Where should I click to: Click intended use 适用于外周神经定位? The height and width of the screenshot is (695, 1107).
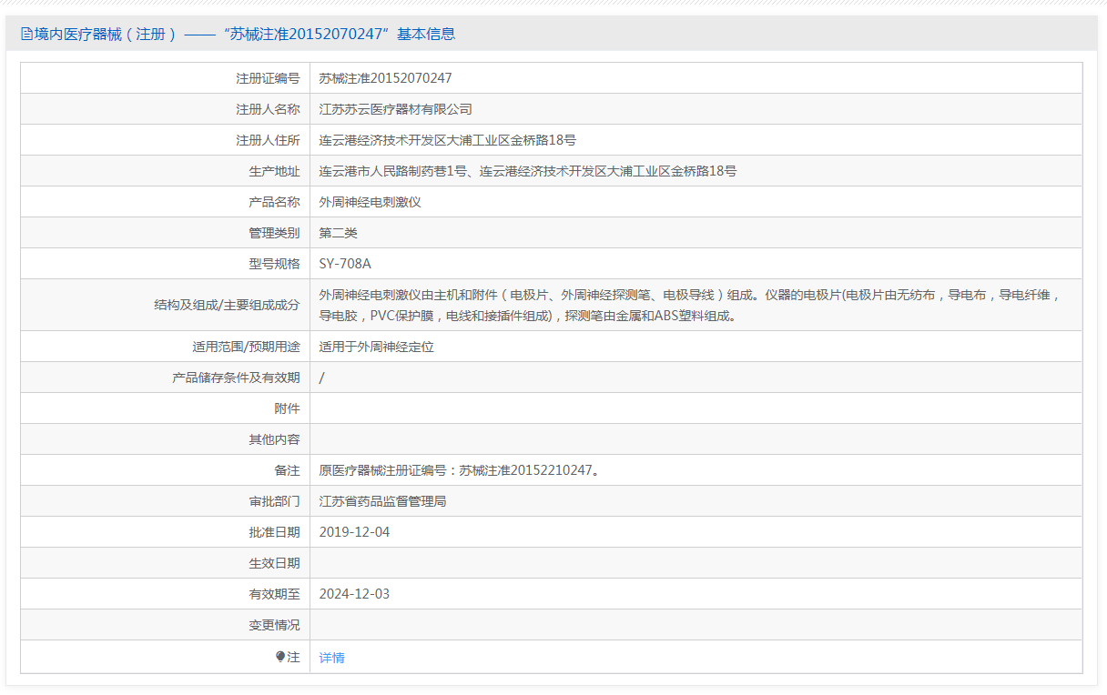[377, 347]
